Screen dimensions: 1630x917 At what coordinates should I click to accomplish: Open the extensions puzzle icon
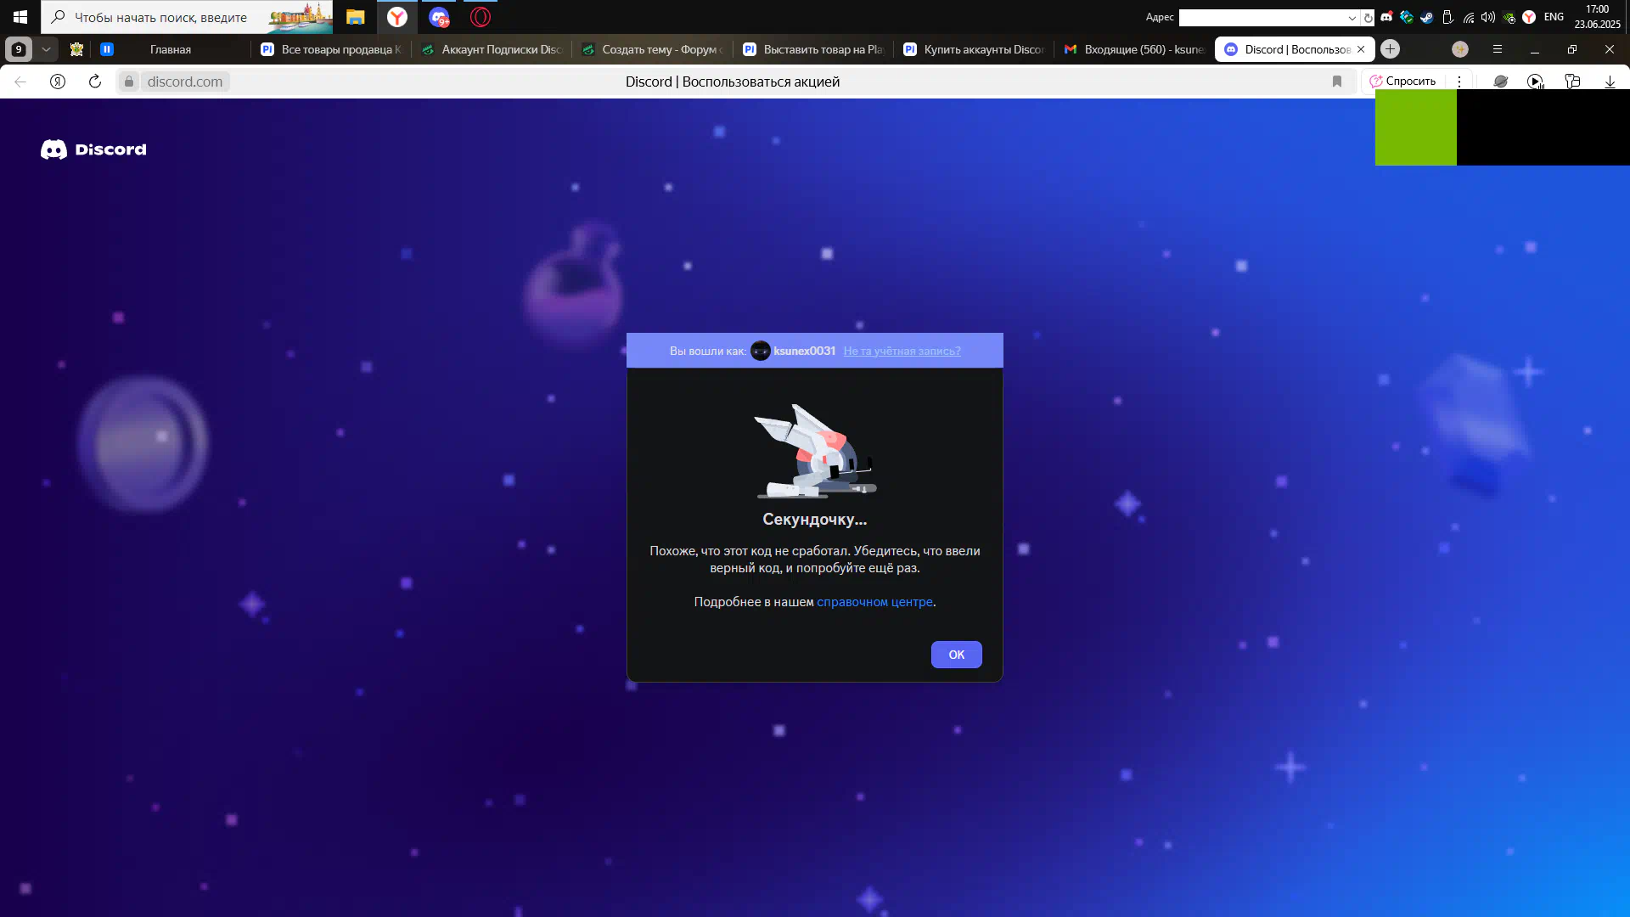1572,82
